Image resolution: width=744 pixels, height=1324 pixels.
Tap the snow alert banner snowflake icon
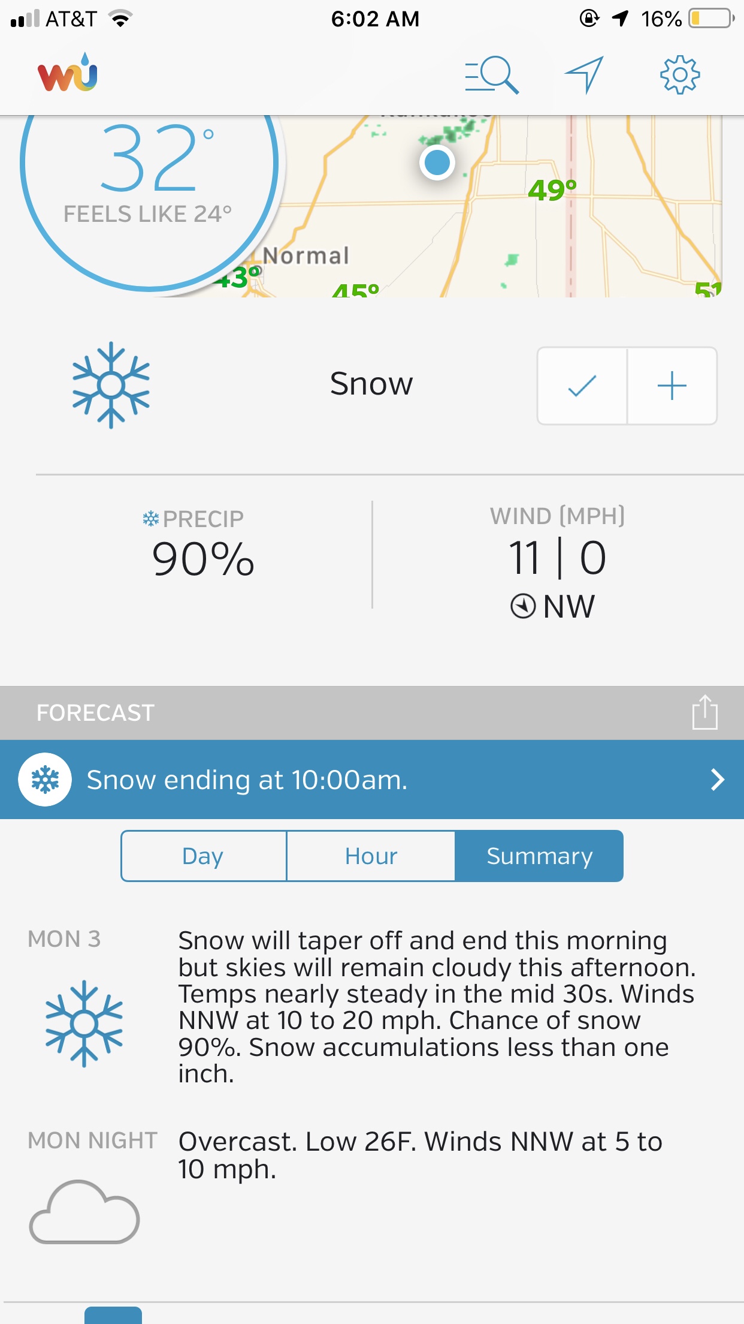[x=45, y=780]
